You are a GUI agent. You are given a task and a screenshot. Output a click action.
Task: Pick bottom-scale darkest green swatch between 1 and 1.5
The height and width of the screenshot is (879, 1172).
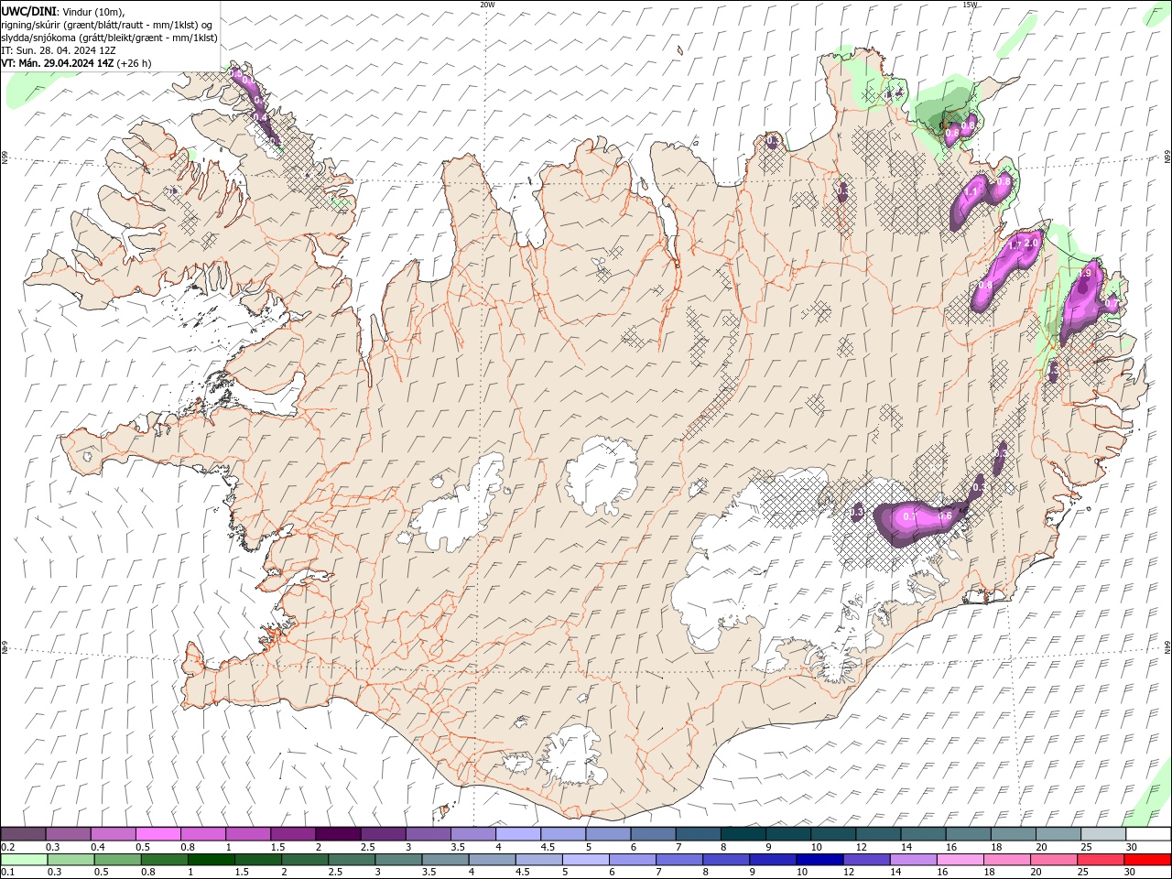coord(210,860)
